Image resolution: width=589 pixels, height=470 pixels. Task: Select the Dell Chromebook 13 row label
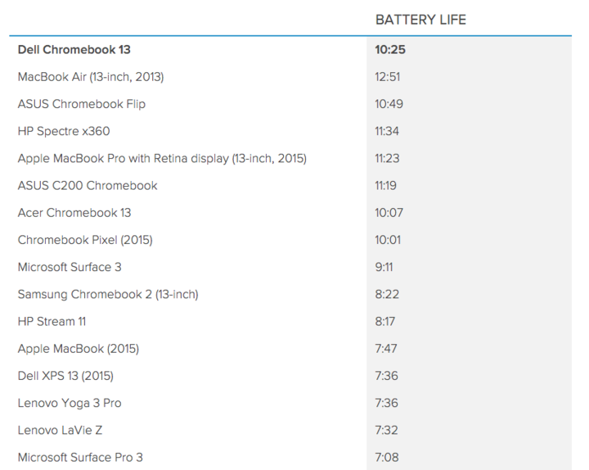[x=74, y=49]
